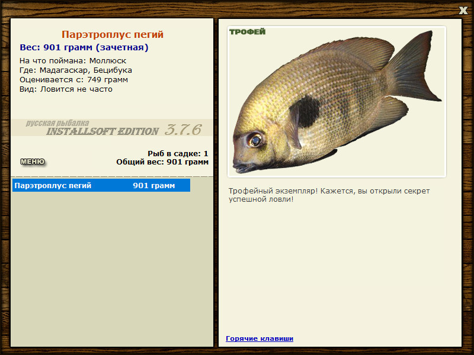Select the Парэтроплус пегий 901 грамм row
Image resolution: width=474 pixels, height=355 pixels.
[x=101, y=185]
